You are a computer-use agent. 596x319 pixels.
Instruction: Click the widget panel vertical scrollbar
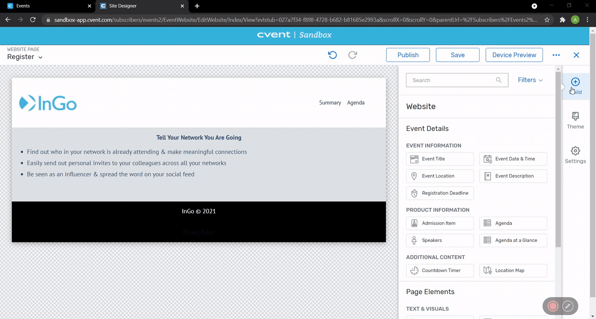click(558, 159)
